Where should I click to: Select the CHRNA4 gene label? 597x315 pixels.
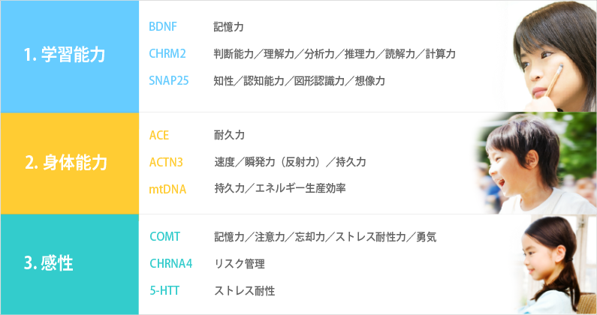tap(171, 263)
